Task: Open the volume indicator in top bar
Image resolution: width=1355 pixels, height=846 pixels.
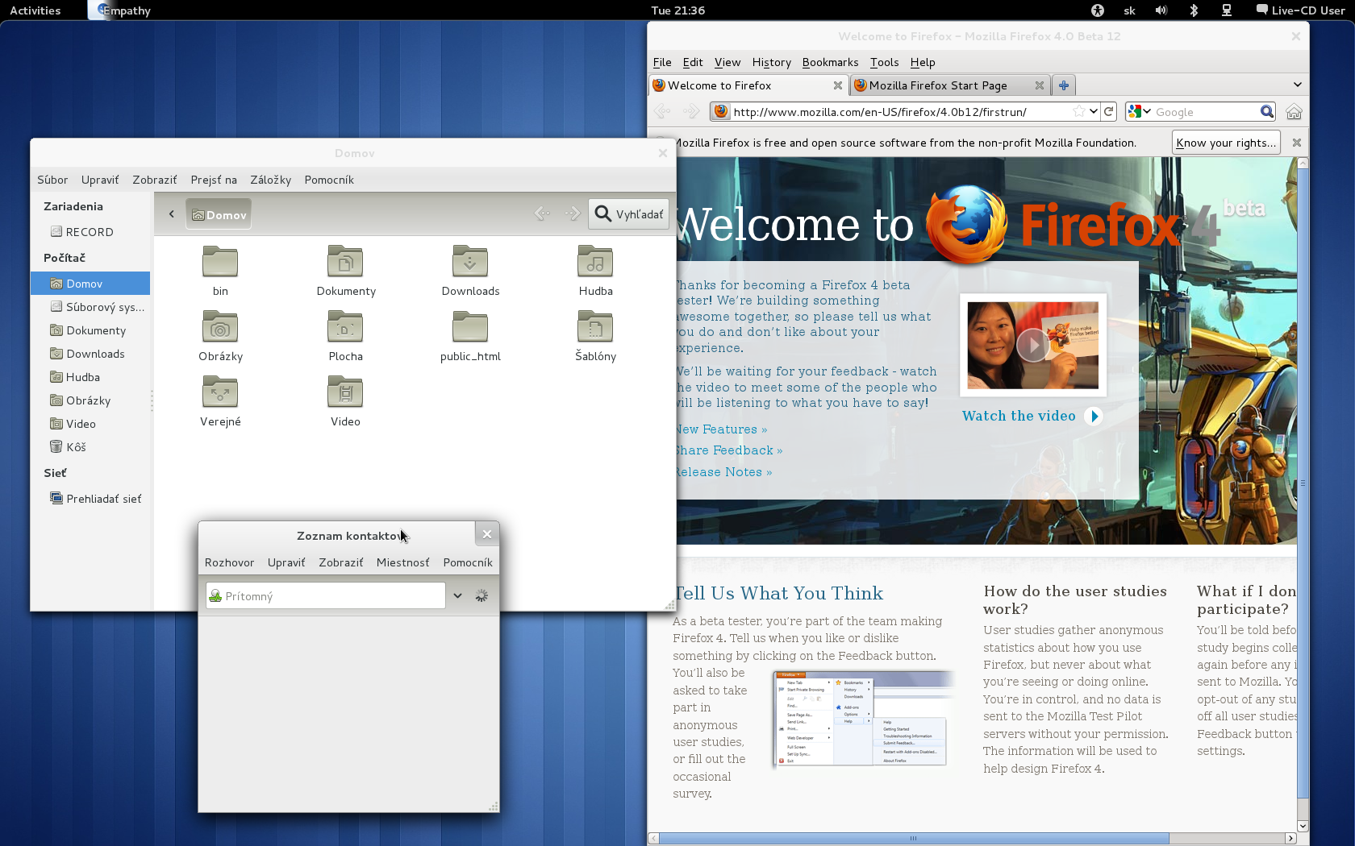Action: tap(1161, 10)
